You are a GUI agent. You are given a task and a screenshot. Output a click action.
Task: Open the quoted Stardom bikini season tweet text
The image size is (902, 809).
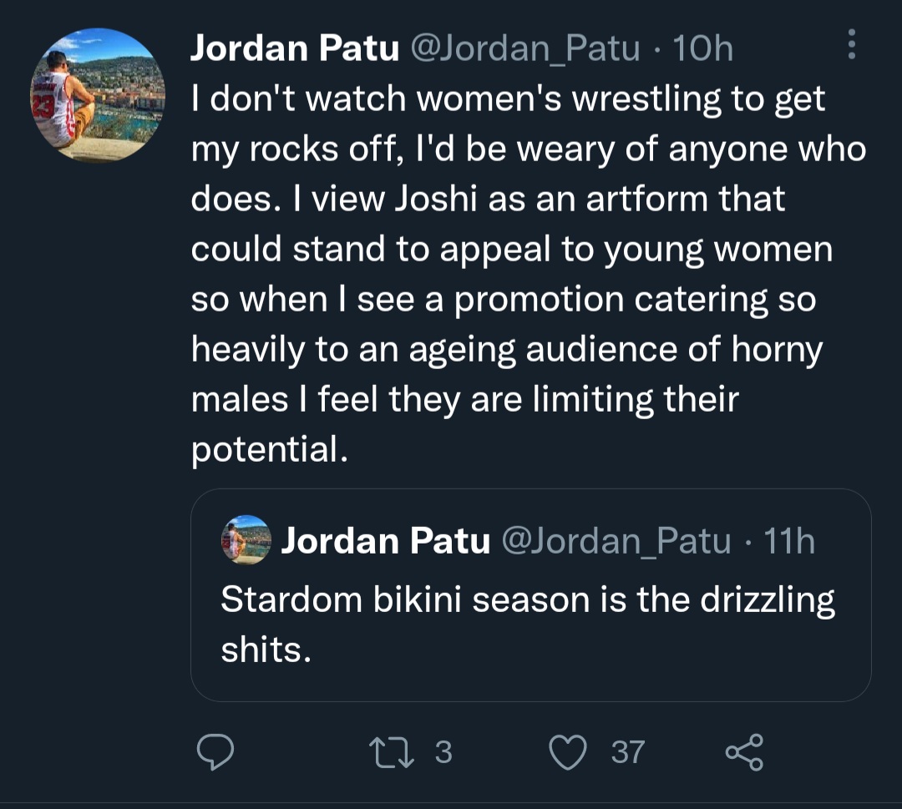pyautogui.click(x=528, y=624)
